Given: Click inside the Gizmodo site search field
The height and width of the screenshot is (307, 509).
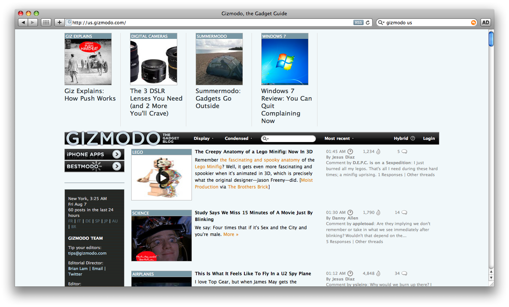Looking at the screenshot, I should 288,139.
